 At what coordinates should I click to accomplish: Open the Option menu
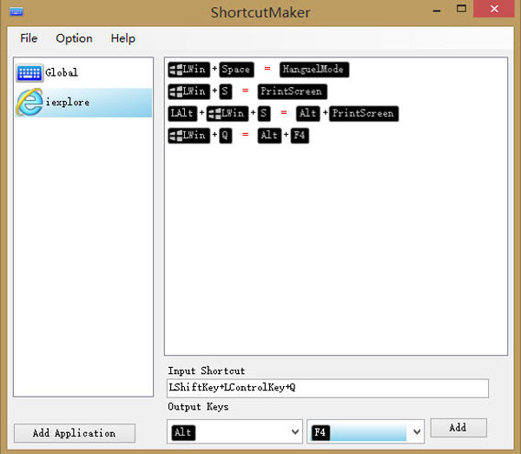[x=74, y=38]
